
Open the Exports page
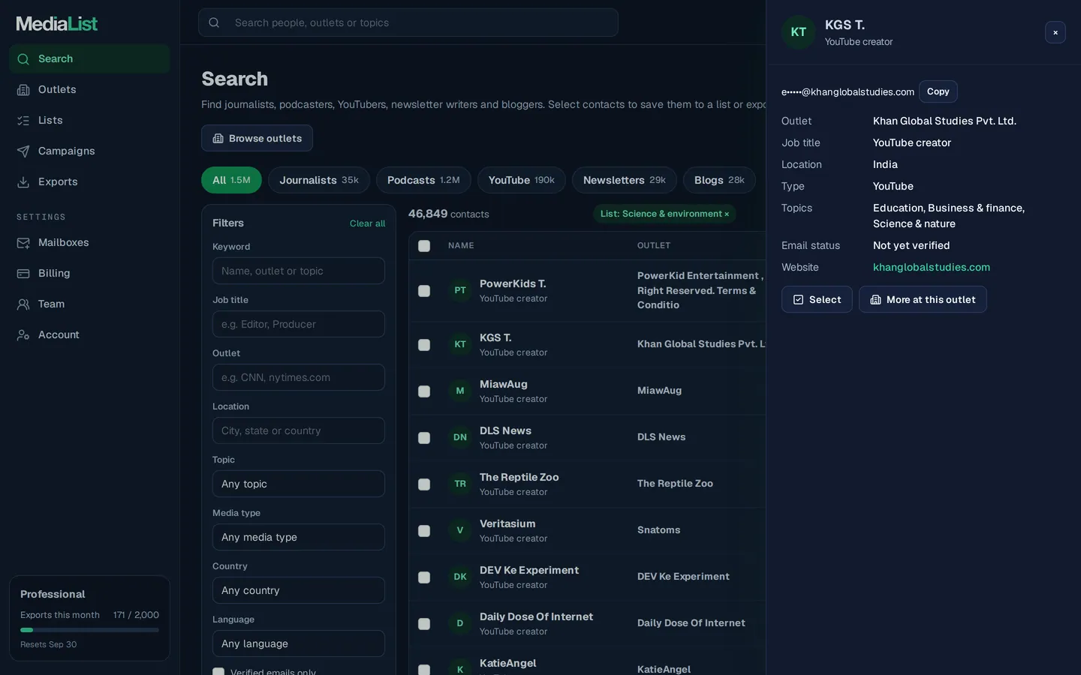click(x=89, y=181)
